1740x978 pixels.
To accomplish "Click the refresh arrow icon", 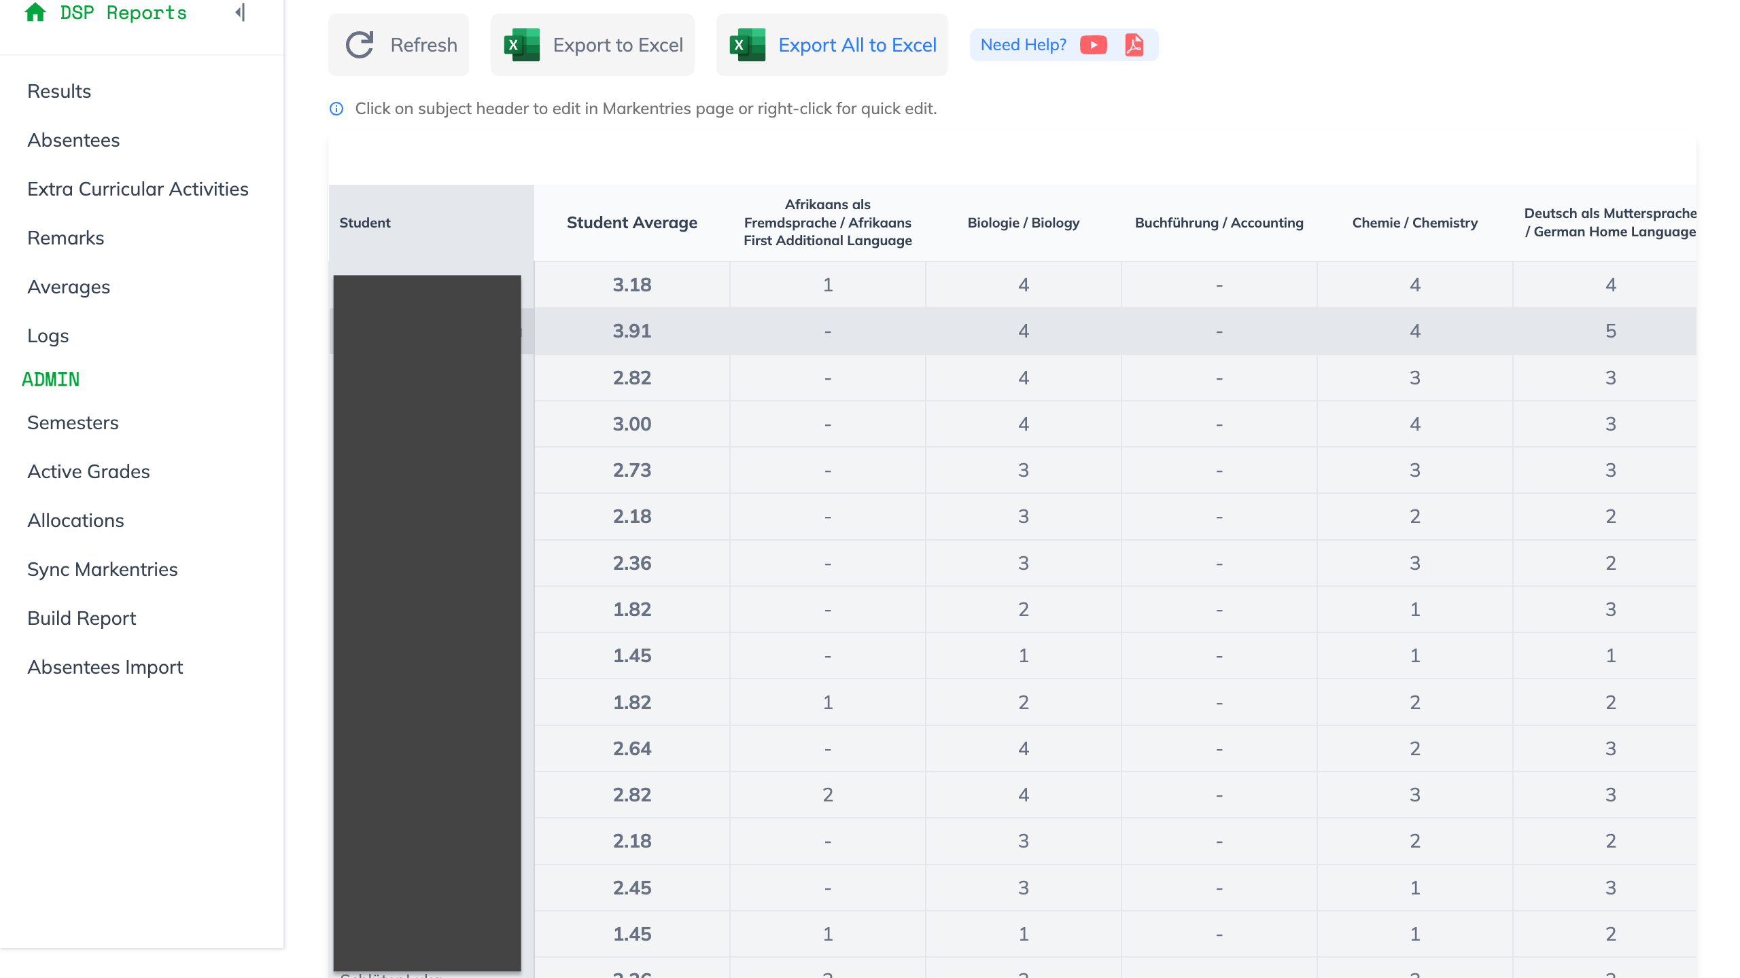I will [360, 43].
